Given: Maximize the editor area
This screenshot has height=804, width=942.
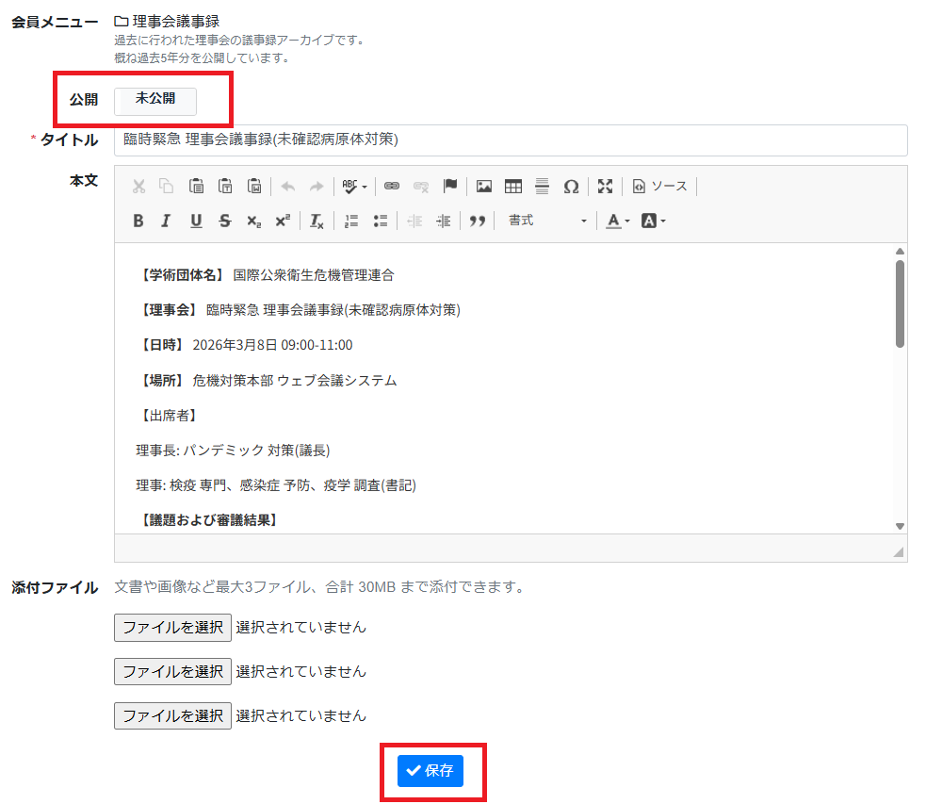Looking at the screenshot, I should tap(605, 187).
